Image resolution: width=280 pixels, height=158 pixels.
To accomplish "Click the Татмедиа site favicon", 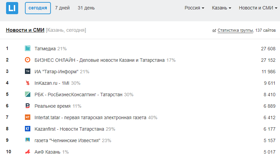I will point(28,48).
